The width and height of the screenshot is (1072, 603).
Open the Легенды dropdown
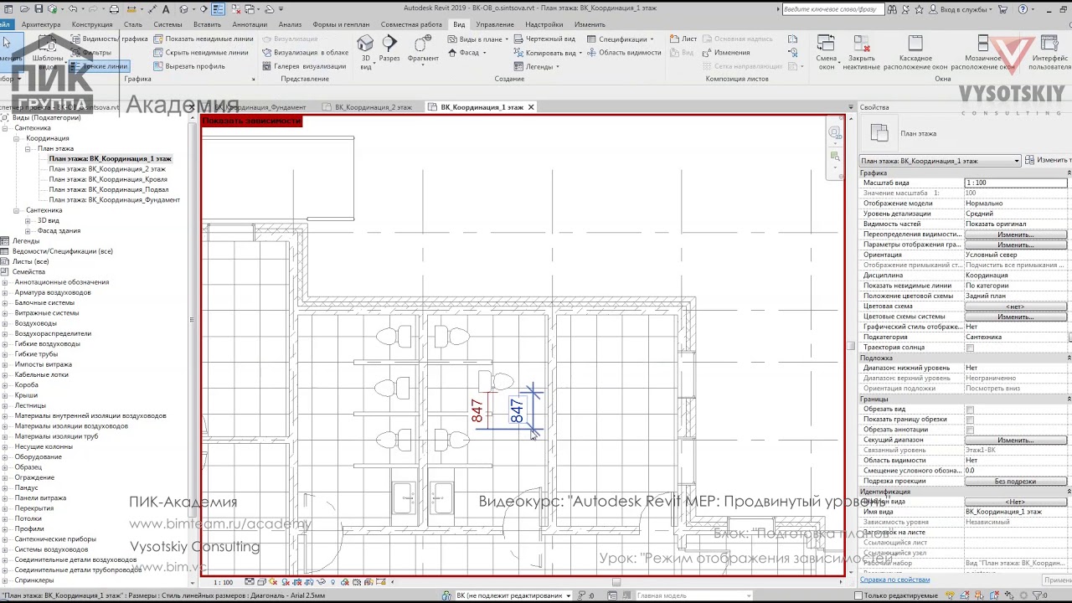coord(537,66)
